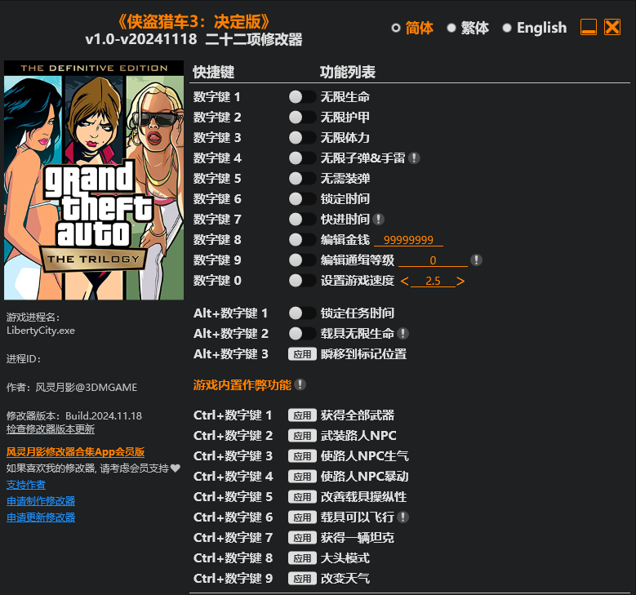Toggle 快进时间 switch
The width and height of the screenshot is (636, 595).
tap(302, 219)
